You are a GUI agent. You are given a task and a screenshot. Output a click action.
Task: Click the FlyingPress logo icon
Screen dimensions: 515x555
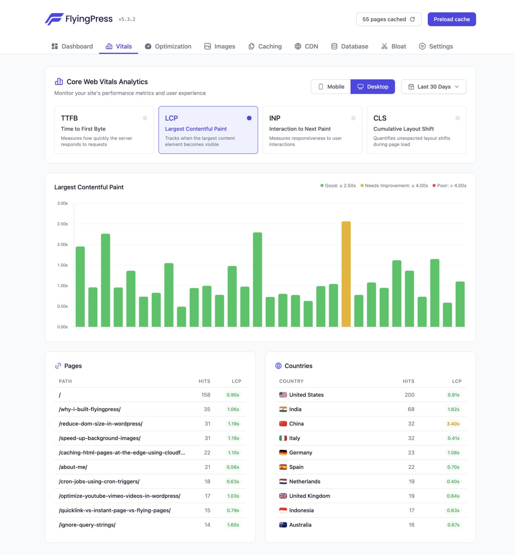click(x=54, y=19)
